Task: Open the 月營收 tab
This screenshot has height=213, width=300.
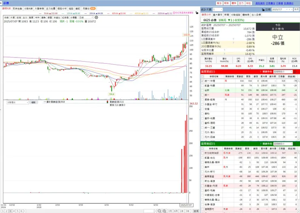Action: pos(89,9)
